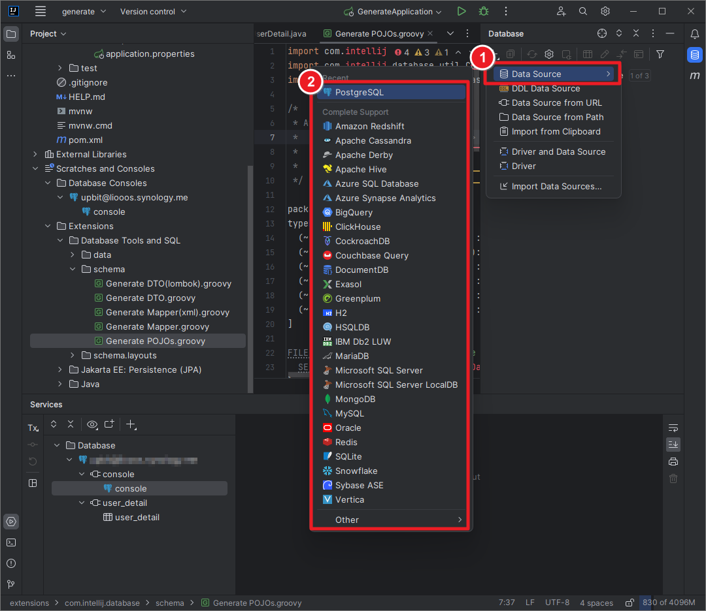Image resolution: width=706 pixels, height=611 pixels.
Task: Click the 4 spaces indent setting
Action: (597, 603)
